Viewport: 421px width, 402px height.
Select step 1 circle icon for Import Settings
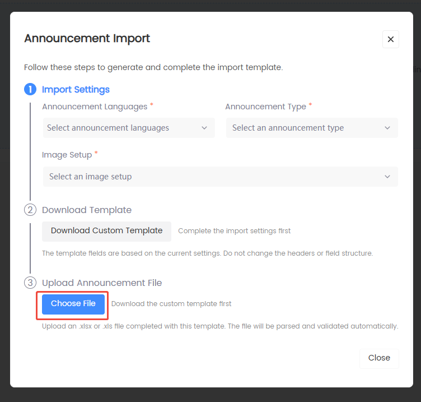pyautogui.click(x=30, y=89)
